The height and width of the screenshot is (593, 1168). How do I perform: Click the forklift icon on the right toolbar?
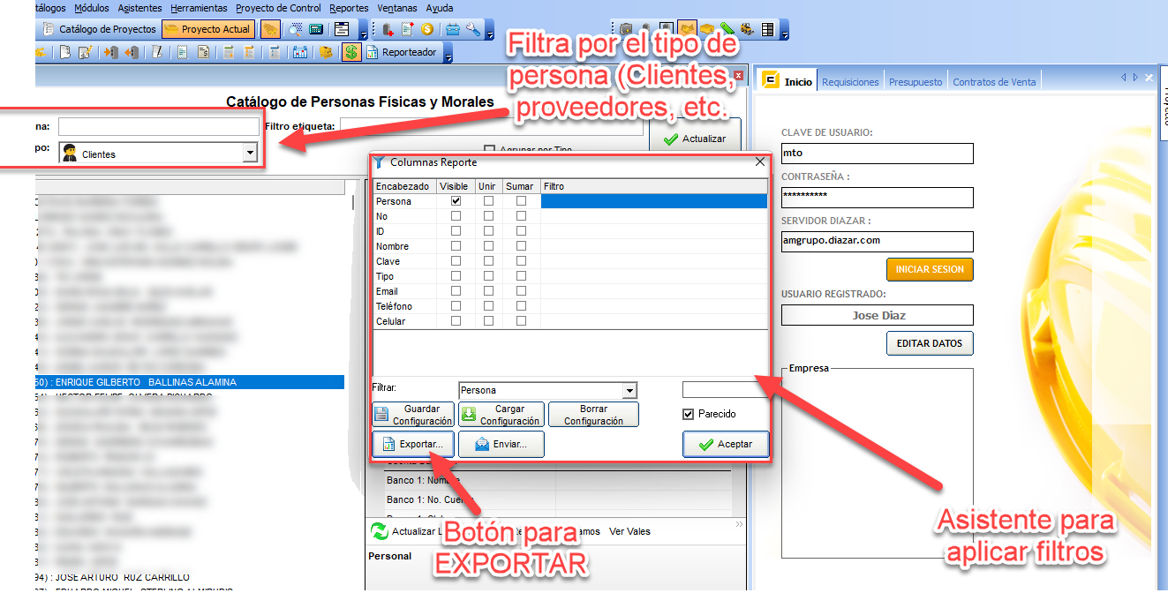[x=745, y=28]
